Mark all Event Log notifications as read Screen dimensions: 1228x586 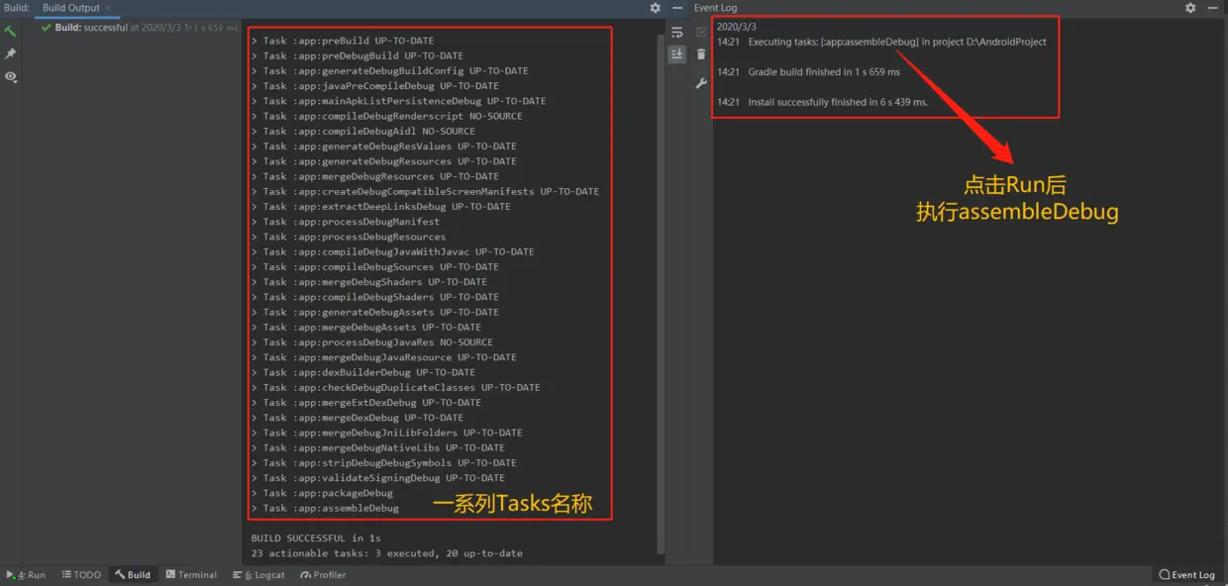701,33
